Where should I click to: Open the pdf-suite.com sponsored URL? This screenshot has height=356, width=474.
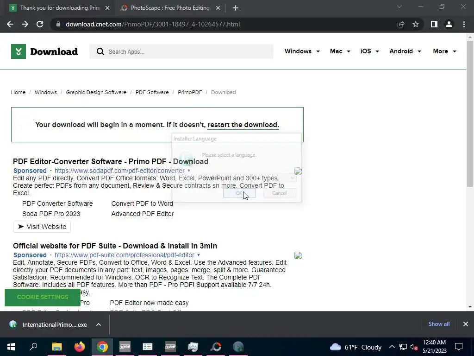pyautogui.click(x=124, y=255)
